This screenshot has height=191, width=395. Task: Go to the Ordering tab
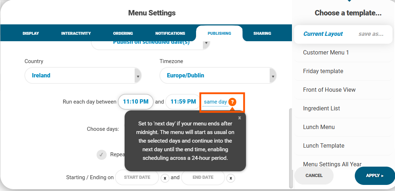click(x=123, y=33)
